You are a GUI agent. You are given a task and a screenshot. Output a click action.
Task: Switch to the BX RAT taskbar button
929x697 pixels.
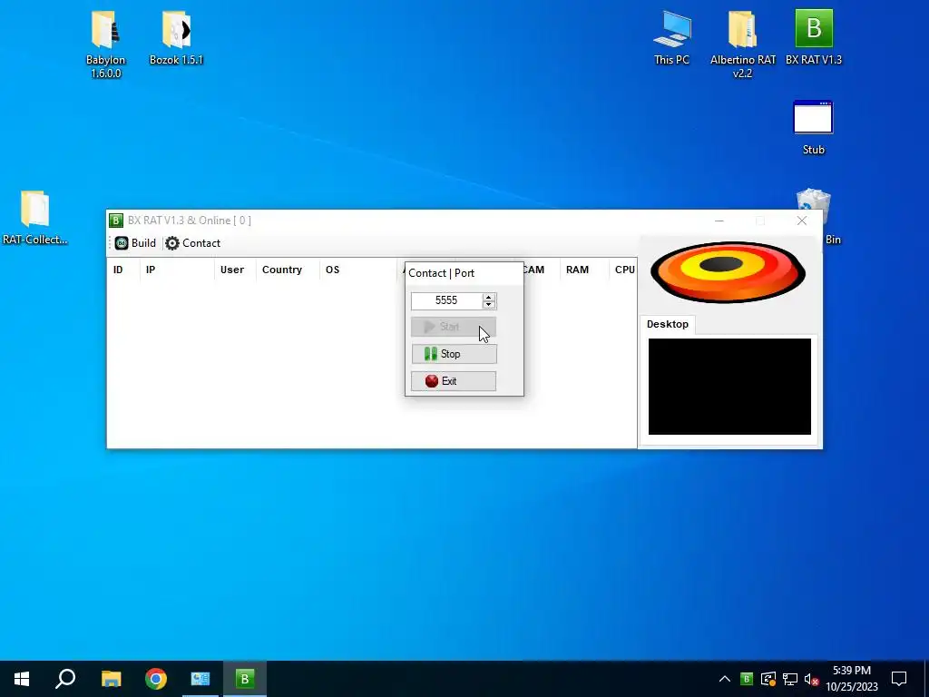pos(245,679)
